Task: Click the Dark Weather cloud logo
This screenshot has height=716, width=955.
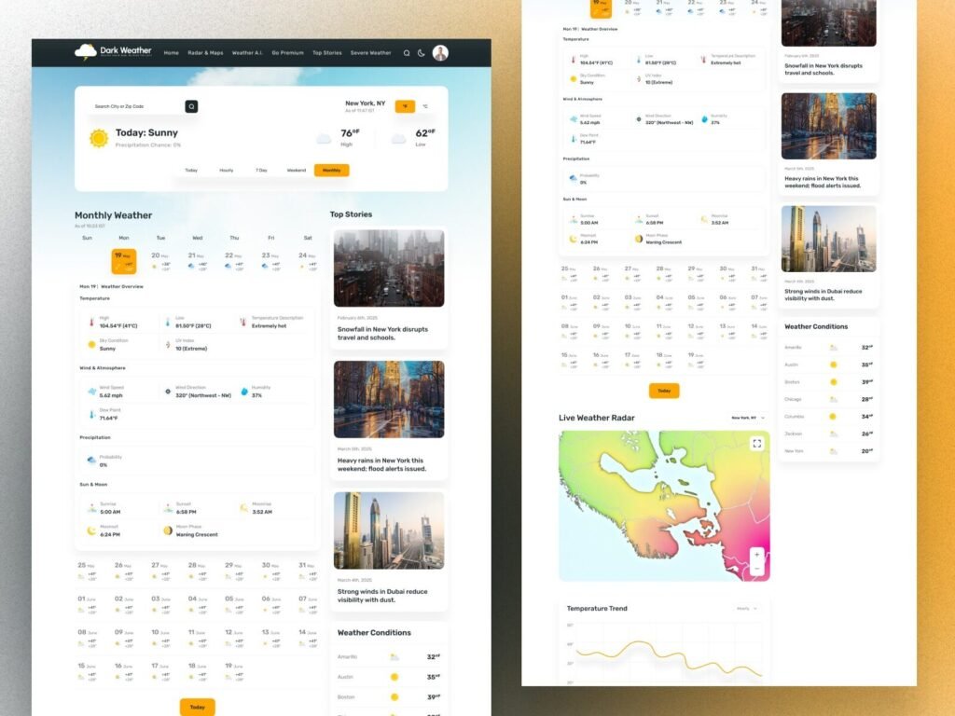Action: [x=85, y=52]
